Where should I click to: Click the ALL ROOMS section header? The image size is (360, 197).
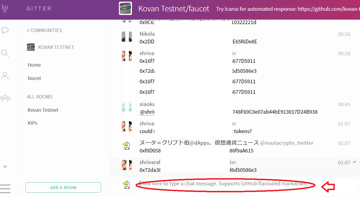point(40,97)
